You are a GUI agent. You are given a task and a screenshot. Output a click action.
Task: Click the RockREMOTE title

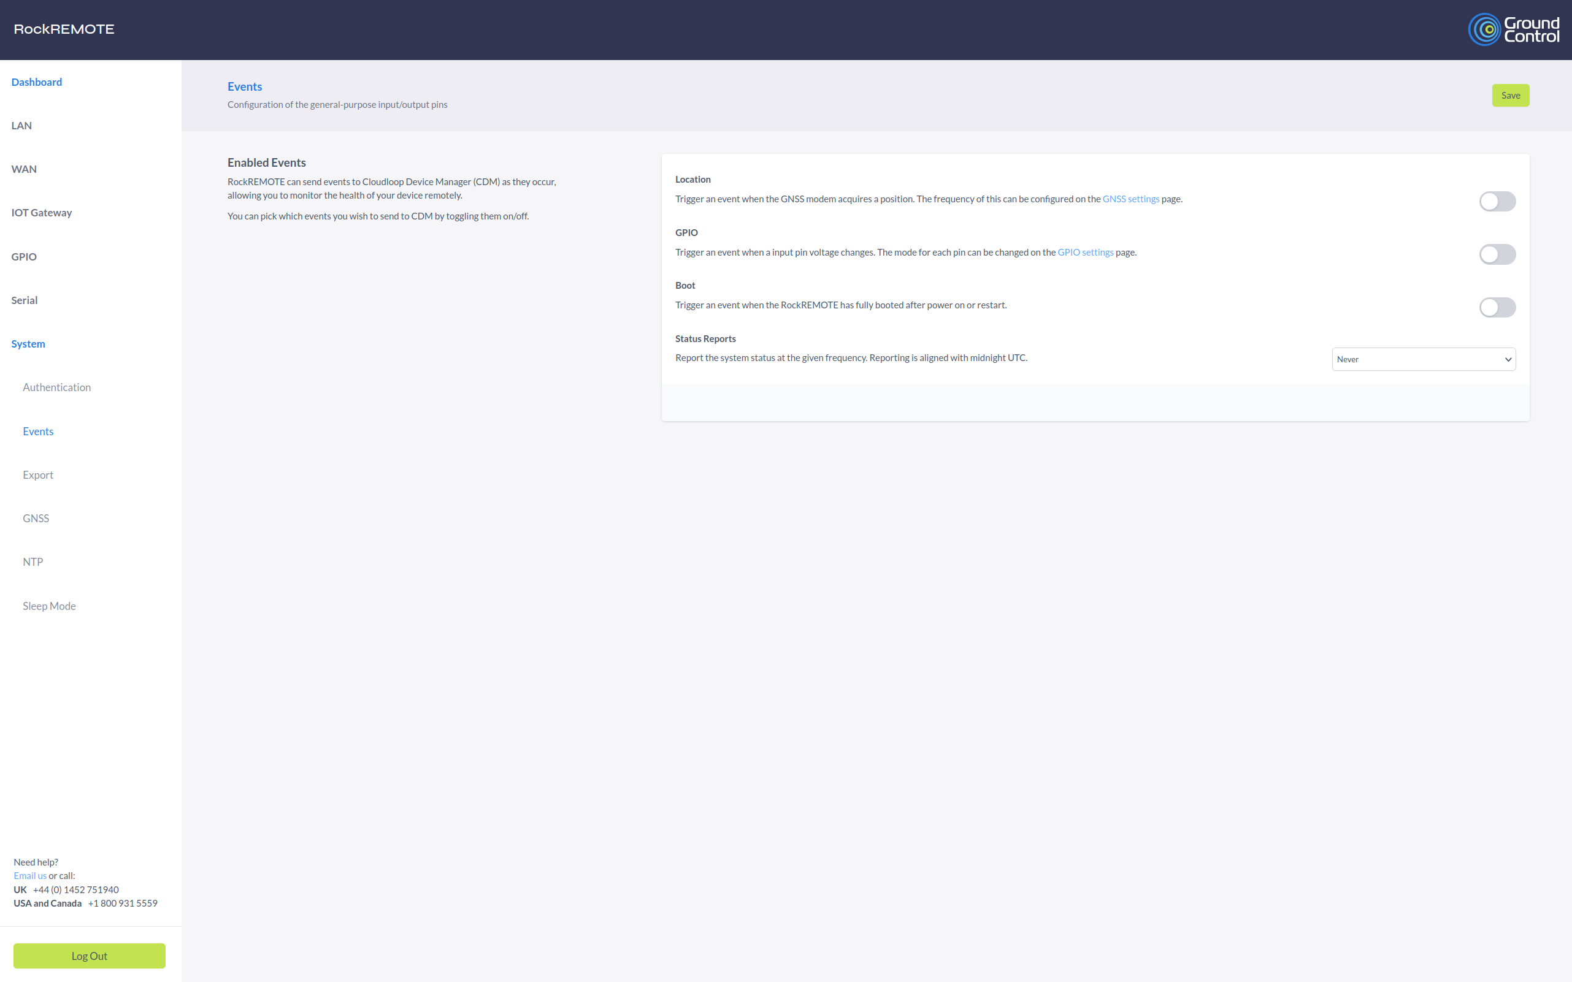point(64,29)
